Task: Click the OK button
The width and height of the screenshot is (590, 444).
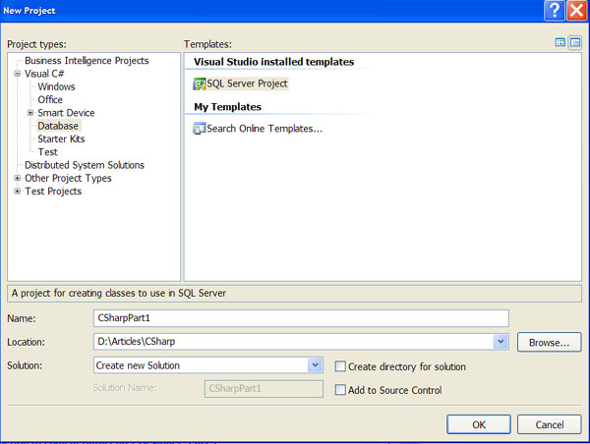Action: pyautogui.click(x=479, y=424)
